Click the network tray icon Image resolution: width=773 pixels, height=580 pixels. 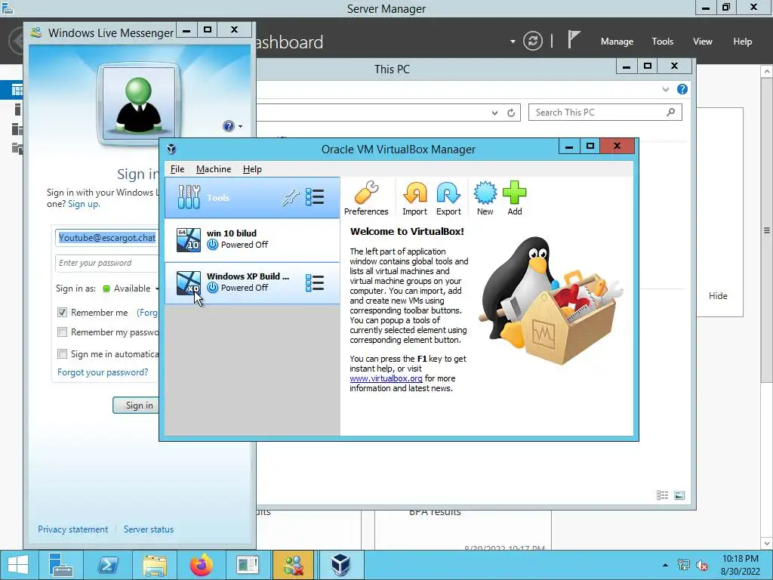click(684, 565)
